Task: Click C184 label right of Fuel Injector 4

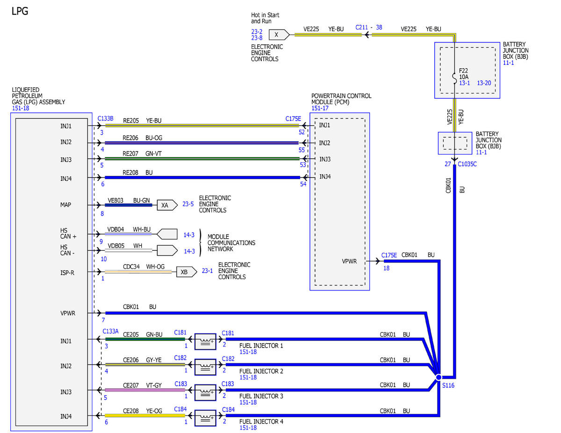Action: [x=228, y=410]
